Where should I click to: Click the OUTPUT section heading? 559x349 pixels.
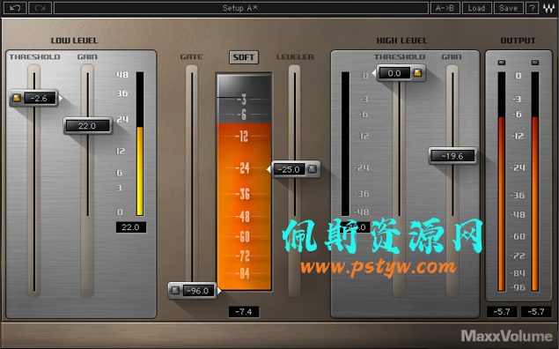click(519, 41)
